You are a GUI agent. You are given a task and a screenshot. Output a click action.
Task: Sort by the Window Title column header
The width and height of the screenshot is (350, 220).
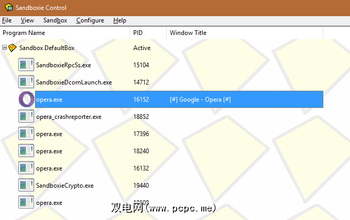pyautogui.click(x=245, y=33)
